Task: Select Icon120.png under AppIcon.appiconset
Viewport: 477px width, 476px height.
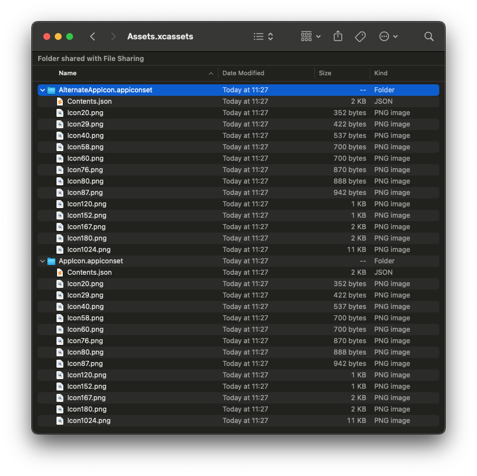Action: coord(238,375)
